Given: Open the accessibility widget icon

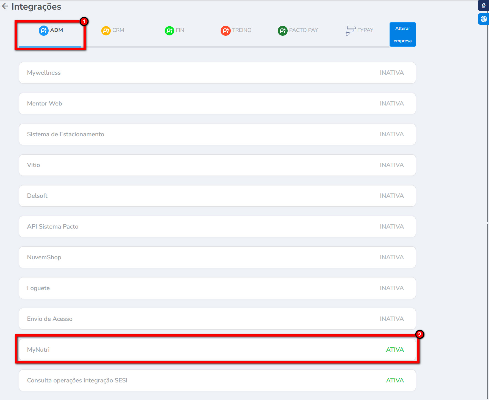Looking at the screenshot, I should click(x=484, y=5).
